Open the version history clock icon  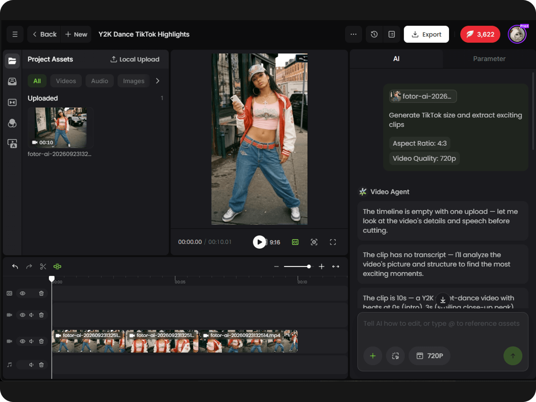(374, 34)
